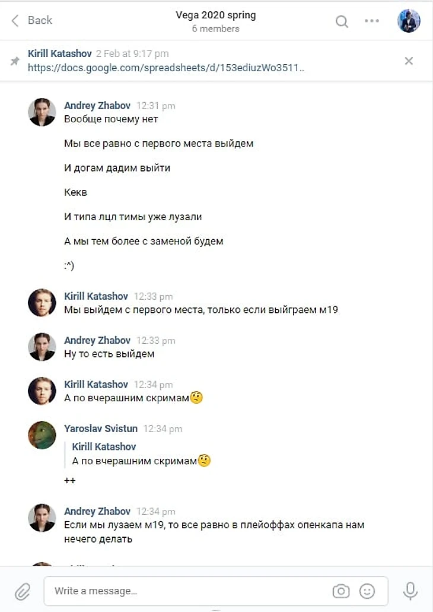Click the Vega 2020 spring chat title

click(x=216, y=15)
